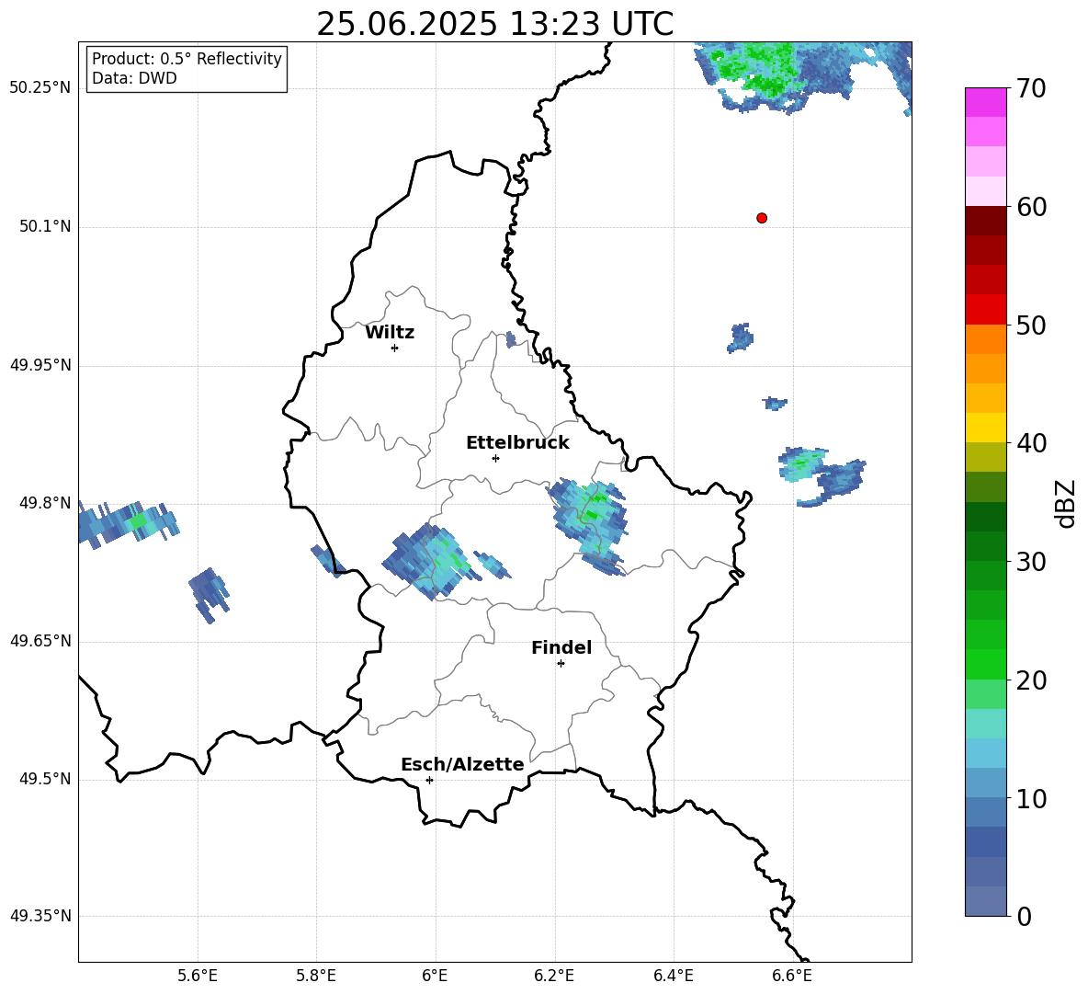The width and height of the screenshot is (1088, 994).
Task: Click the 25.06.2025 13:23 UTC title
Action: [494, 24]
